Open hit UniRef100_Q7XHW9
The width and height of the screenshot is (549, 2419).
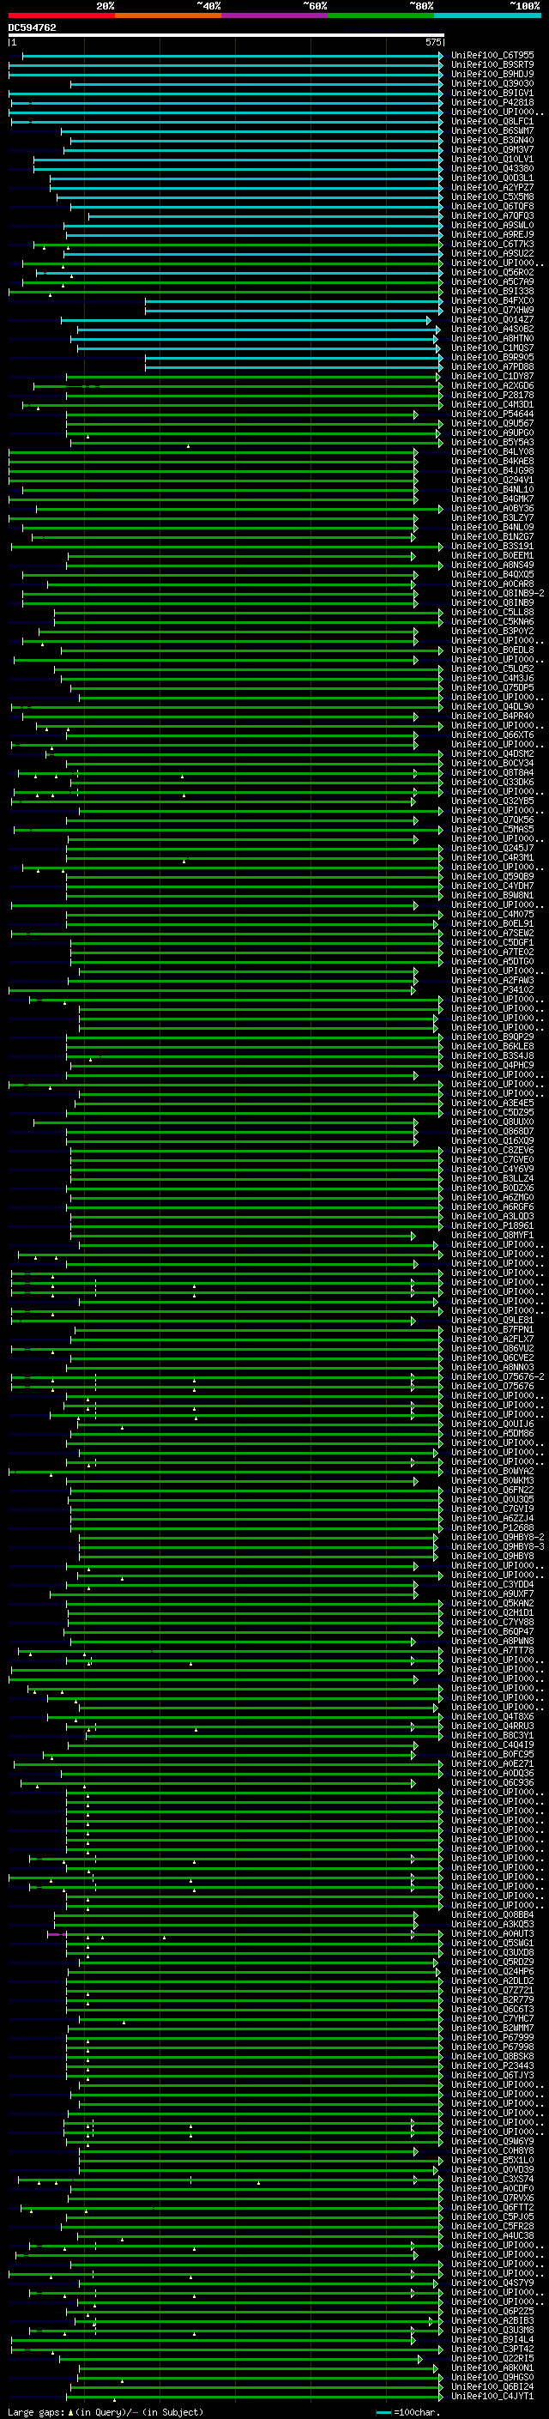(492, 310)
